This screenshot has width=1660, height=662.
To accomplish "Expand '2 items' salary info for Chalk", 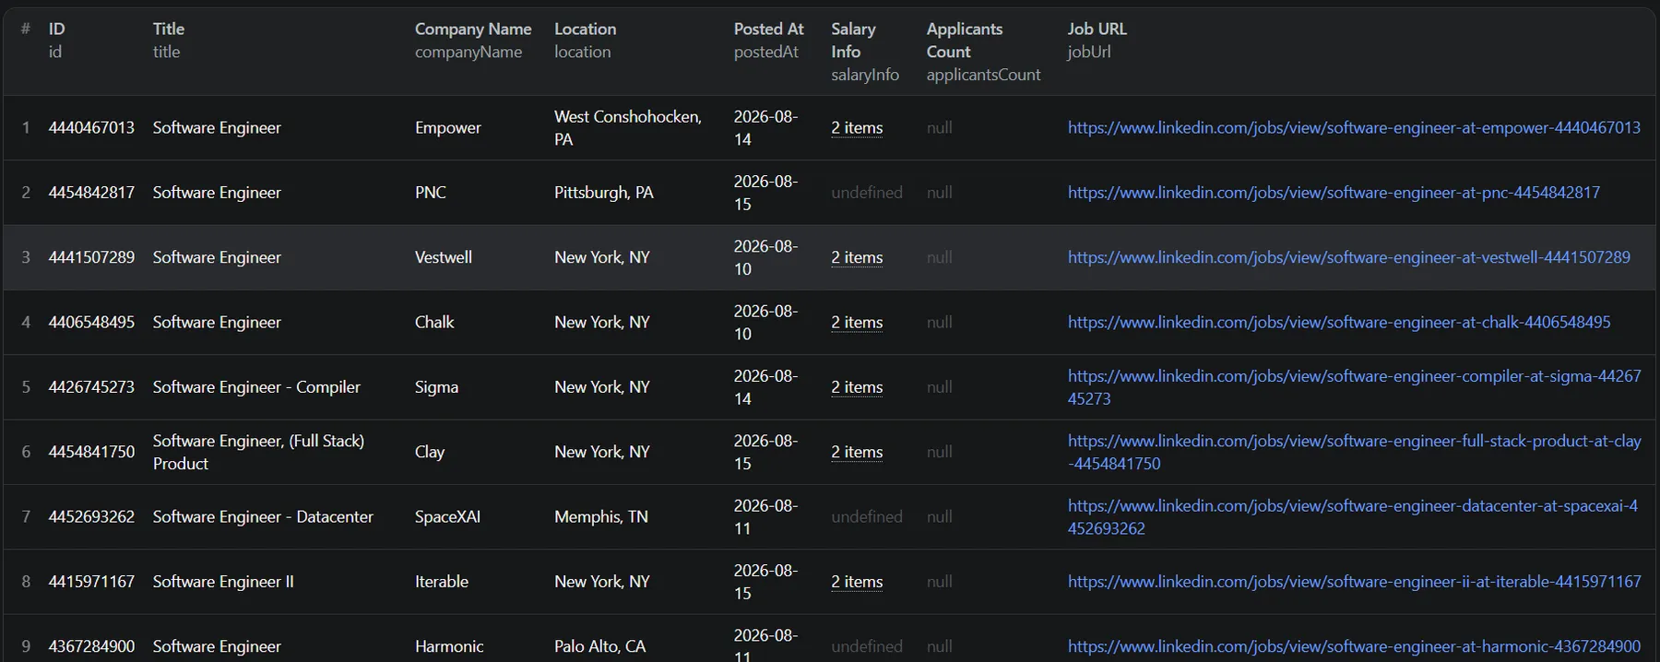I will 857,322.
